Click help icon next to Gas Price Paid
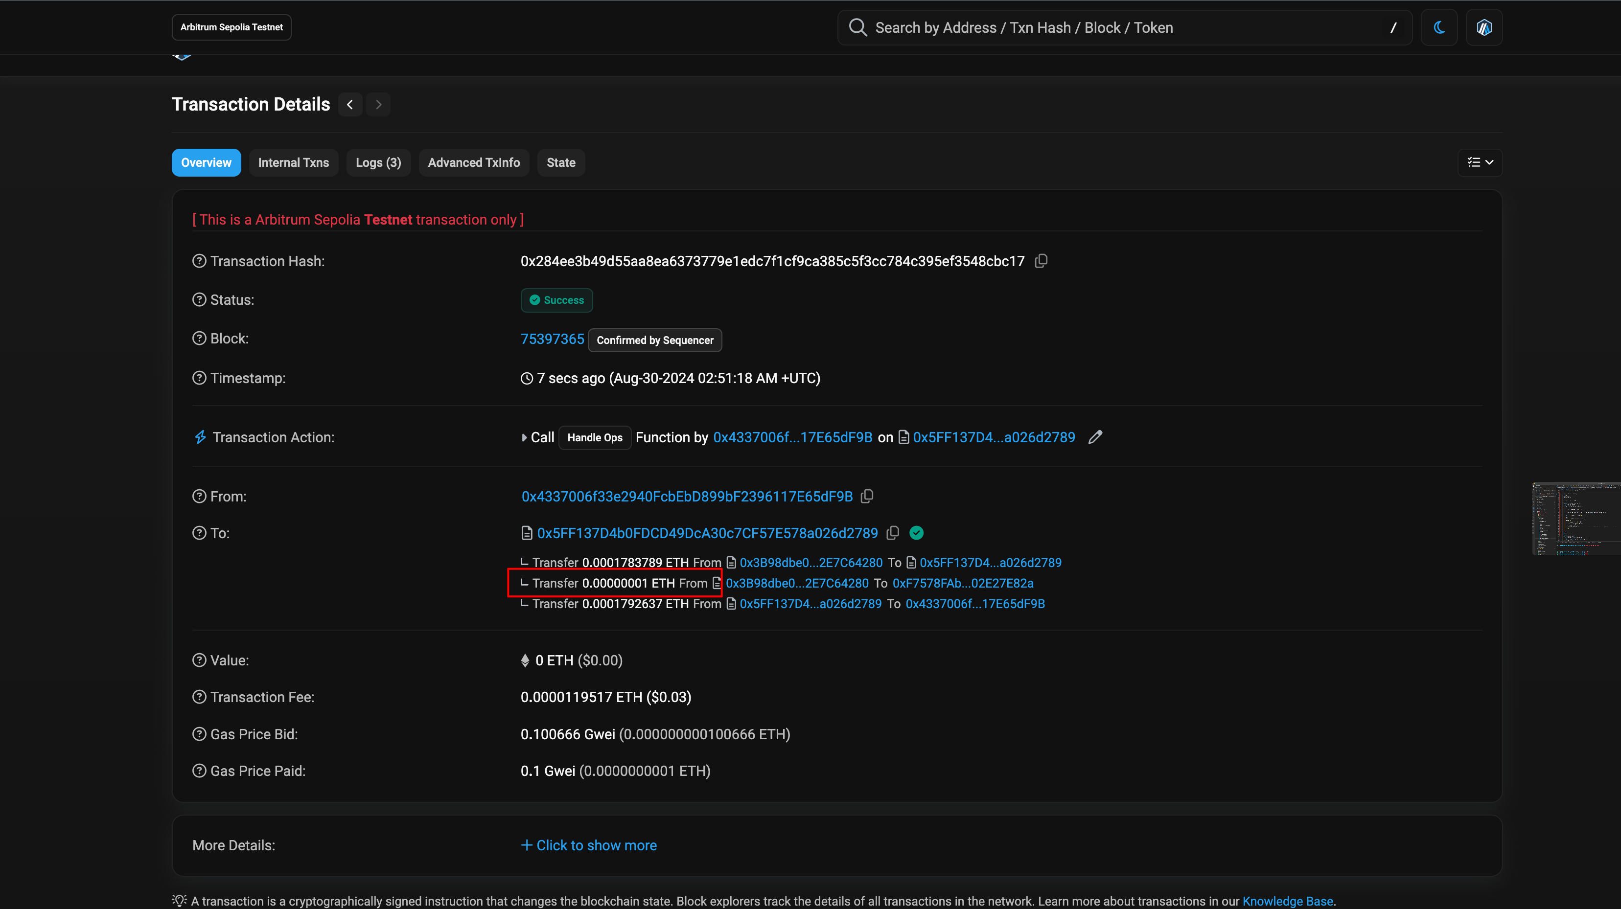Screen dimensions: 1621x909 [x=200, y=771]
